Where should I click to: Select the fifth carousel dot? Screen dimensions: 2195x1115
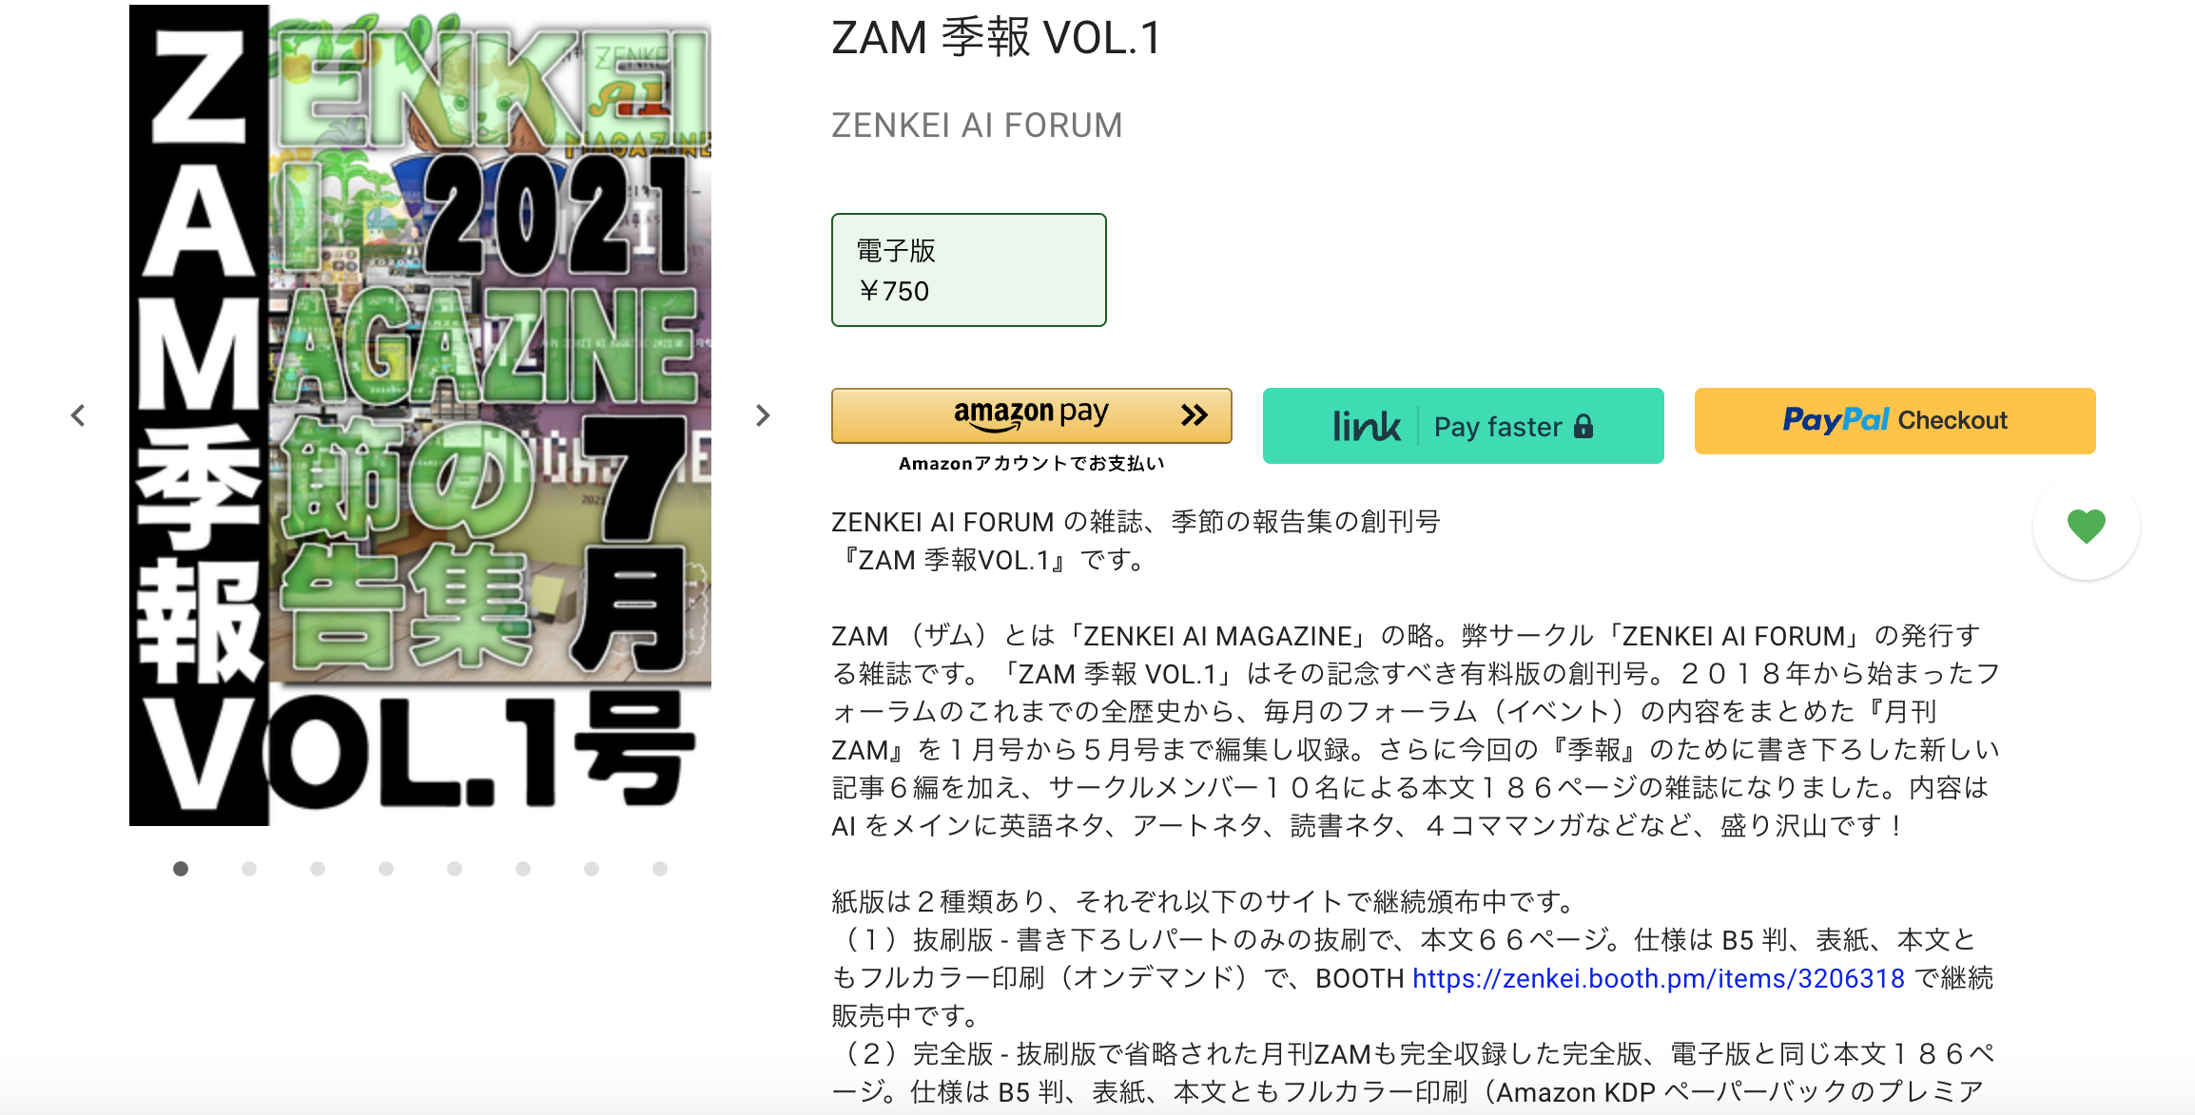(x=455, y=869)
